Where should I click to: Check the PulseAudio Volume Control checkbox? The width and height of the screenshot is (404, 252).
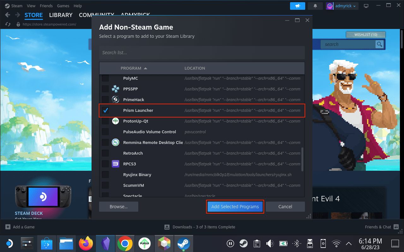click(105, 132)
